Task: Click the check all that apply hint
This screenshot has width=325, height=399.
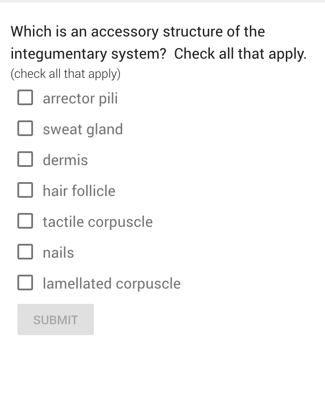Action: 66,74
